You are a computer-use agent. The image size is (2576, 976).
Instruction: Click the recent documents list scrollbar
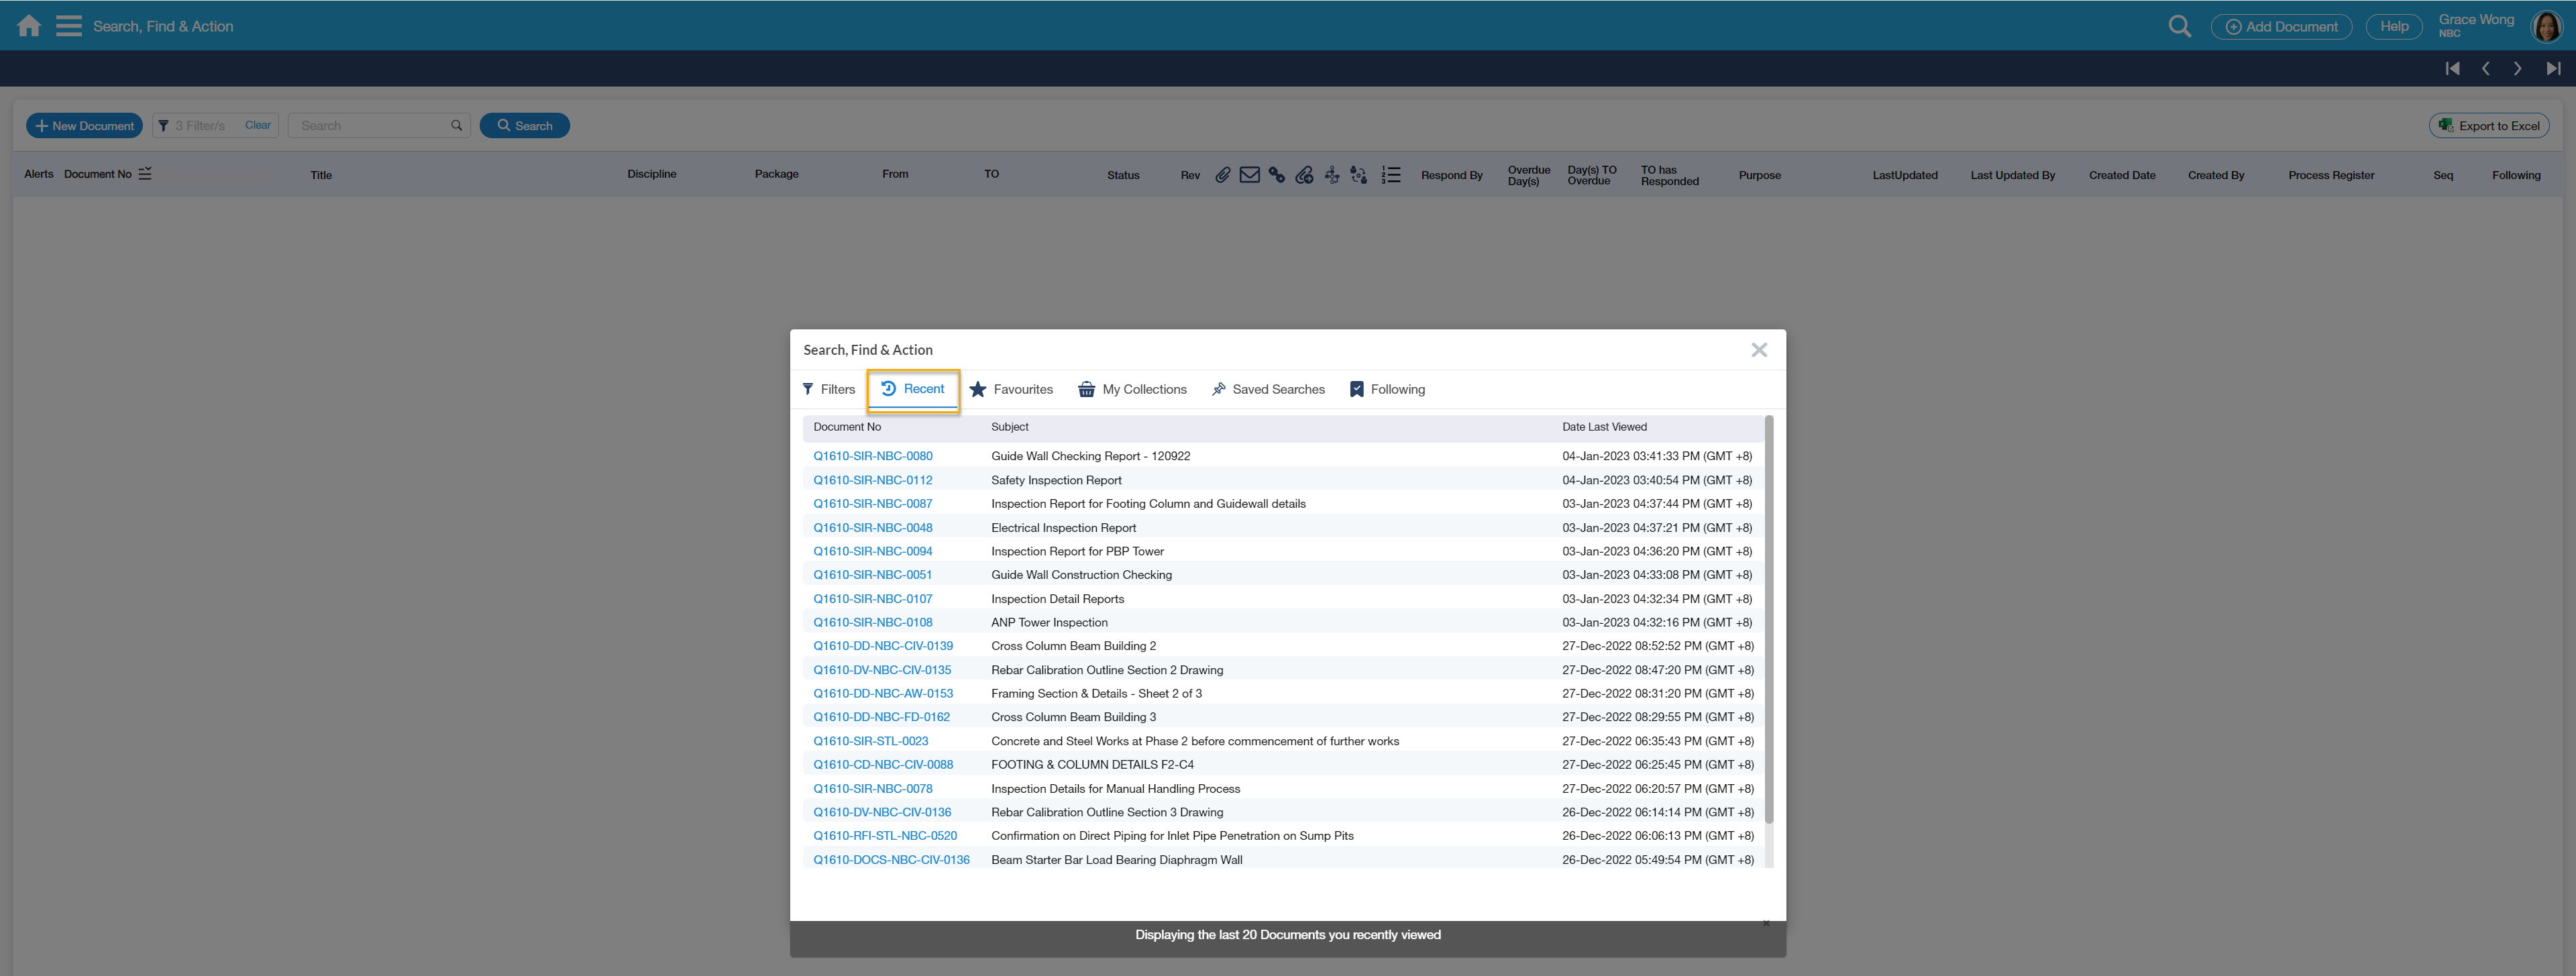1768,620
